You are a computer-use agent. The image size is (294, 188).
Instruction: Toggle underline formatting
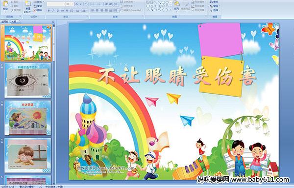pyautogui.click(x=57, y=11)
